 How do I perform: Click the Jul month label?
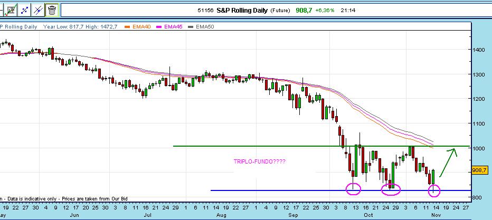147,215
